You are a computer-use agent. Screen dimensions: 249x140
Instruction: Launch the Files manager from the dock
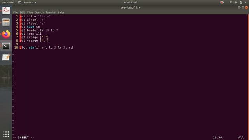pos(6,23)
